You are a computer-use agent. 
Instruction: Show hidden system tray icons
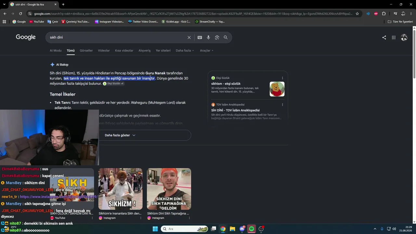(x=375, y=229)
